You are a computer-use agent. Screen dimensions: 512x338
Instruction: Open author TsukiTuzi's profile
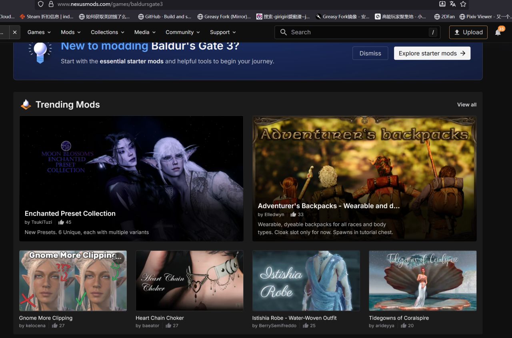(42, 222)
